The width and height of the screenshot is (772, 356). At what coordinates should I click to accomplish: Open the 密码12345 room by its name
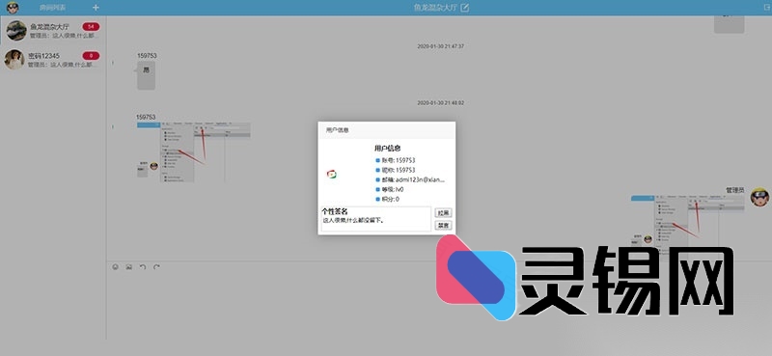(43, 56)
